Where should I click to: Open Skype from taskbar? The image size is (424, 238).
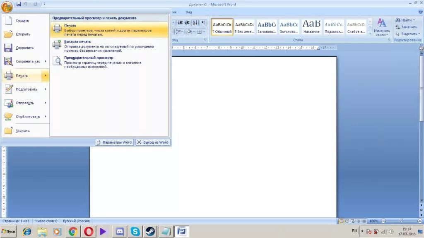tap(135, 231)
